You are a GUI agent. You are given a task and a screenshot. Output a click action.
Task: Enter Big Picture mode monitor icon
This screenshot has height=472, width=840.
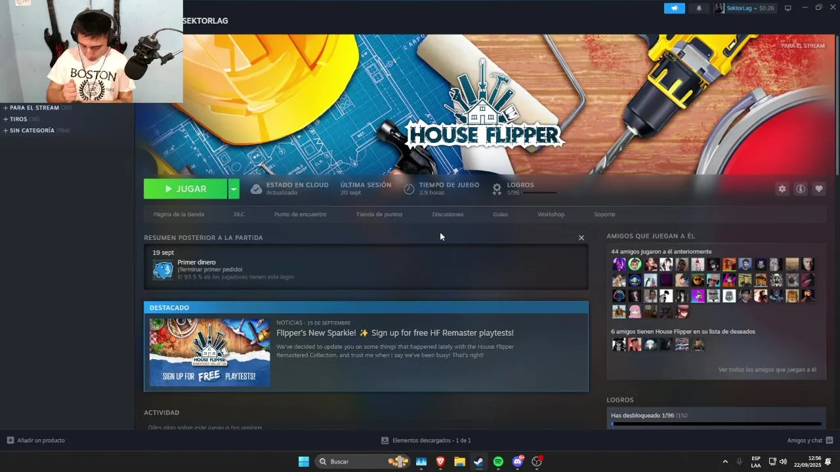click(x=788, y=8)
